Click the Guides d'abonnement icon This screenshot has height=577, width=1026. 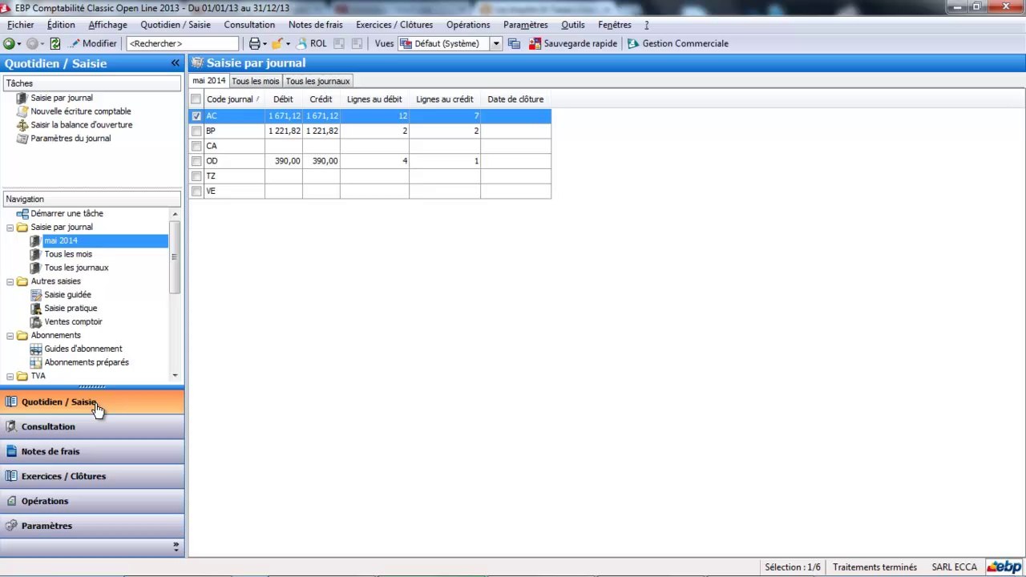coord(35,349)
